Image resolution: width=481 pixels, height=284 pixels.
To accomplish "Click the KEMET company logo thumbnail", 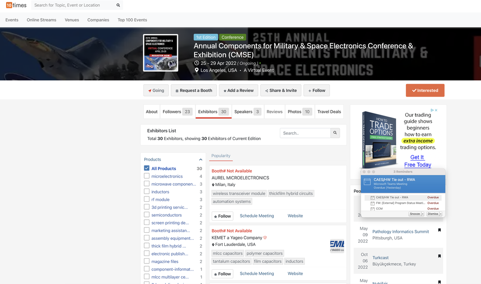I will pos(337,245).
